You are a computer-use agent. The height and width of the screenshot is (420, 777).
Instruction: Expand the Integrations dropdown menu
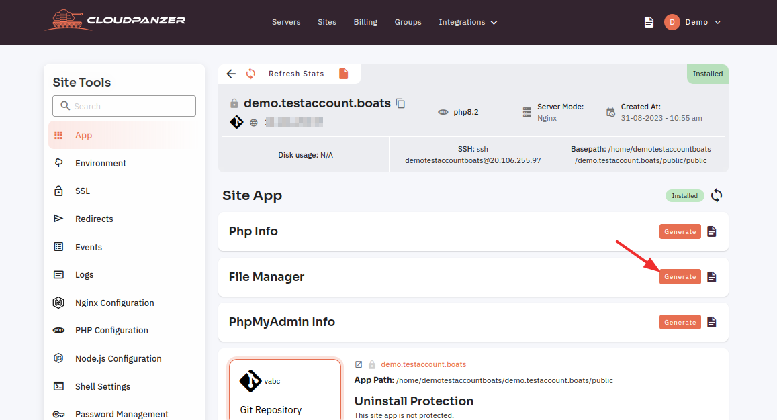tap(468, 22)
